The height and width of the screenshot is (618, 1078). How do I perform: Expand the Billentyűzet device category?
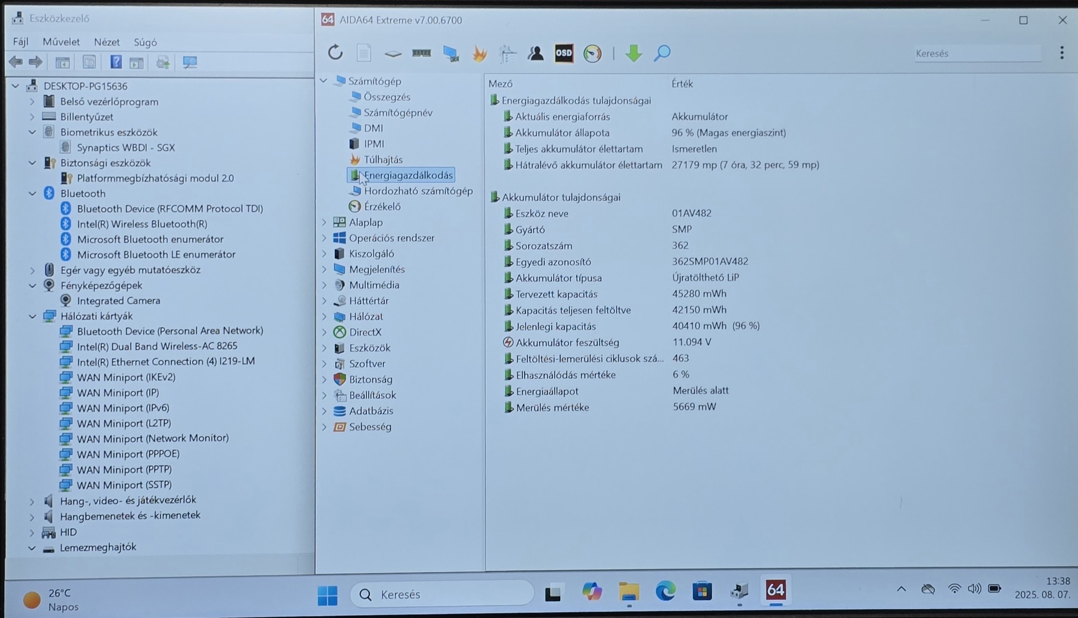click(32, 117)
